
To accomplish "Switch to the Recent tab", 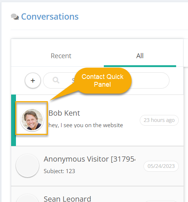I will point(61,56).
